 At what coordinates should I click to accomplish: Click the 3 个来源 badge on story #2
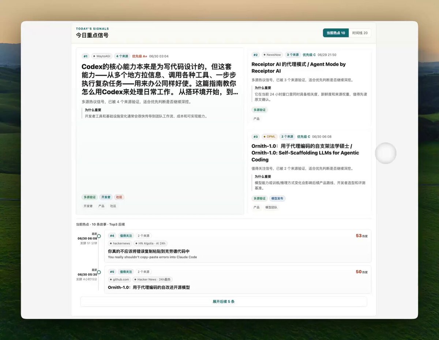[x=293, y=55]
